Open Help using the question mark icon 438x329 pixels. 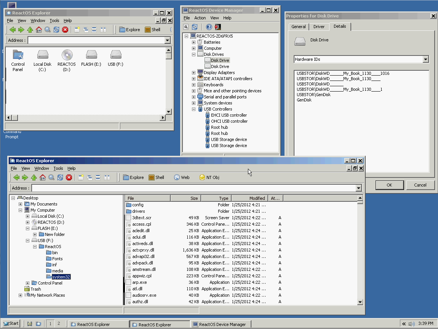(x=209, y=27)
